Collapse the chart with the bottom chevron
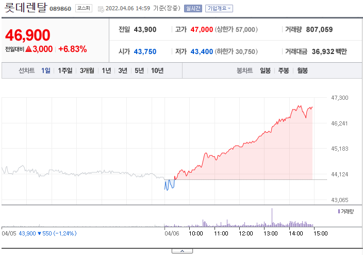The width and height of the screenshot is (363, 255). point(182,251)
